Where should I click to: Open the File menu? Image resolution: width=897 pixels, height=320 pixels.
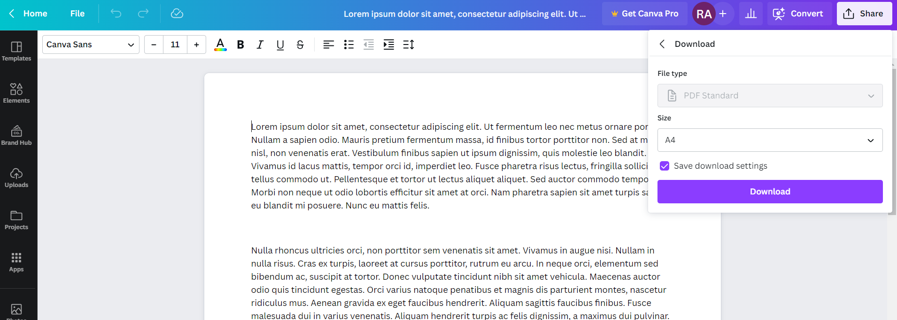coord(77,14)
